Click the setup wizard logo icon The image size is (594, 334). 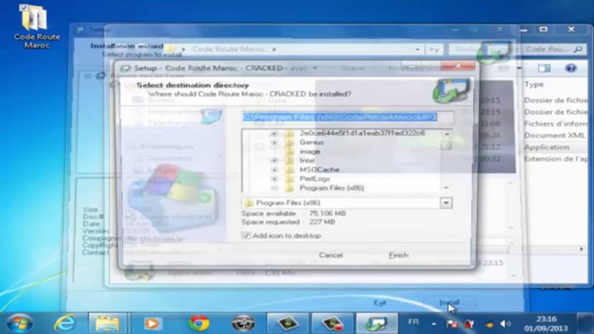click(x=451, y=90)
